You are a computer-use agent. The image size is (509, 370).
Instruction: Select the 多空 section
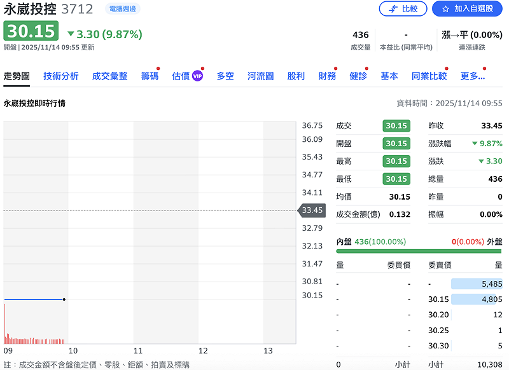click(x=225, y=75)
